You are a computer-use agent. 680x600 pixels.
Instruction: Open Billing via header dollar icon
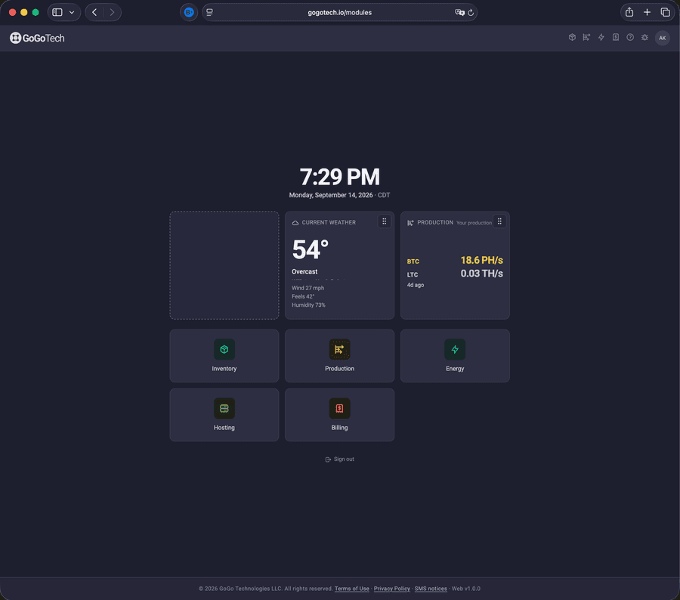click(615, 37)
